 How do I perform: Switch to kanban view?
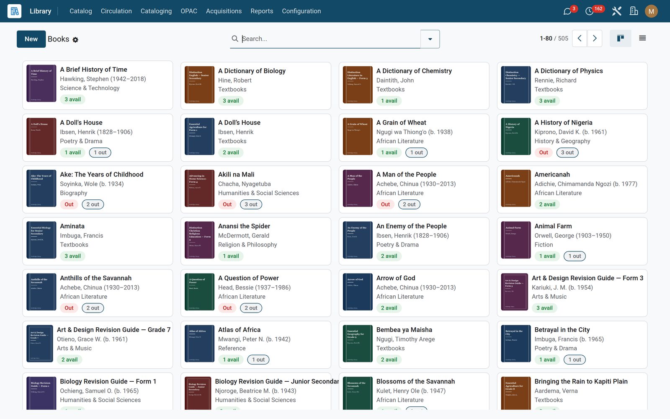coord(621,38)
